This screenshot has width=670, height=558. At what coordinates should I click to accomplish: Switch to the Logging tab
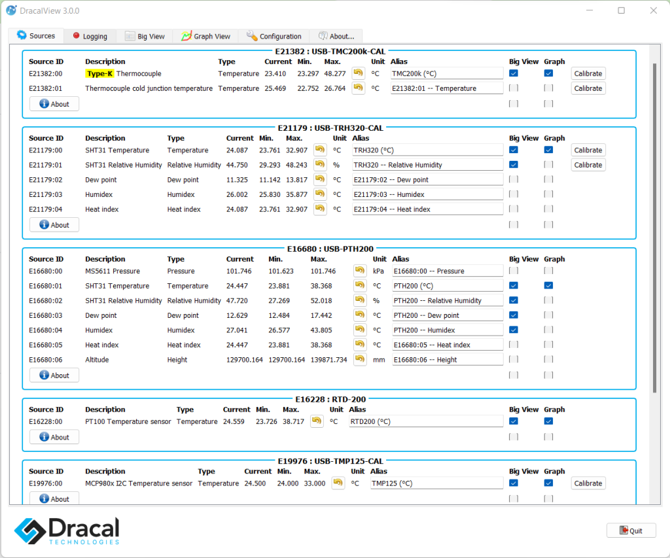coord(90,37)
